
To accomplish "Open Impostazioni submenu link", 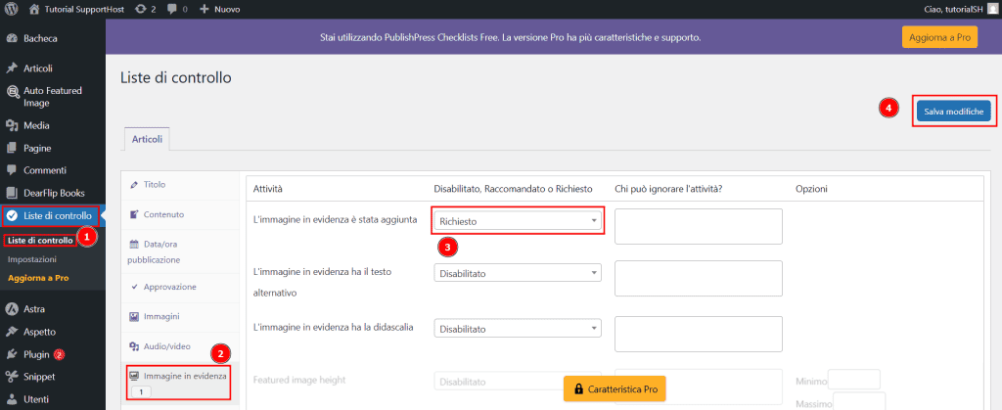I will 32,259.
